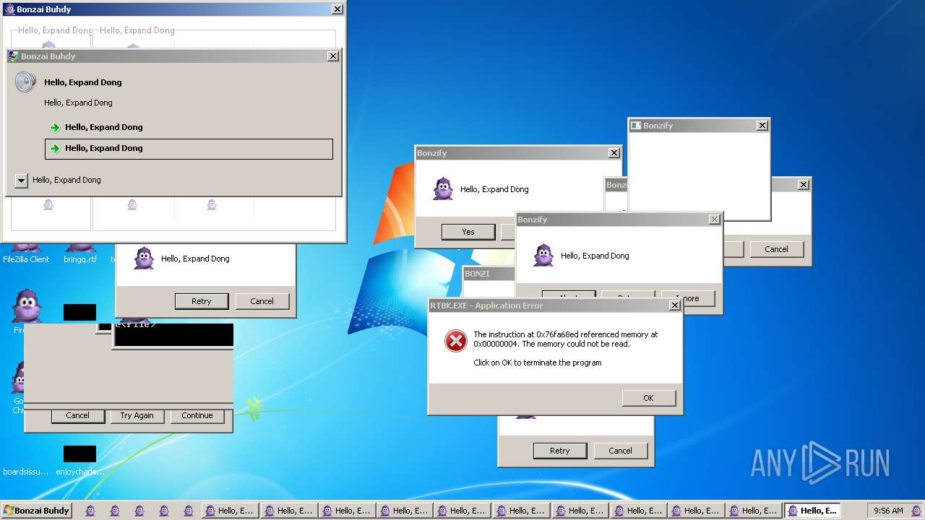Click Cancel in dialog behind blank Bonzify window
925x520 pixels.
[776, 249]
